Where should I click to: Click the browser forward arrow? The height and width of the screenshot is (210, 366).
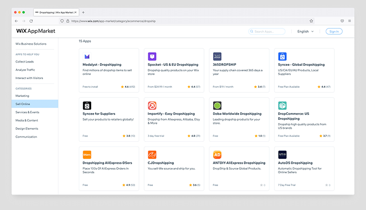pyautogui.click(x=24, y=21)
